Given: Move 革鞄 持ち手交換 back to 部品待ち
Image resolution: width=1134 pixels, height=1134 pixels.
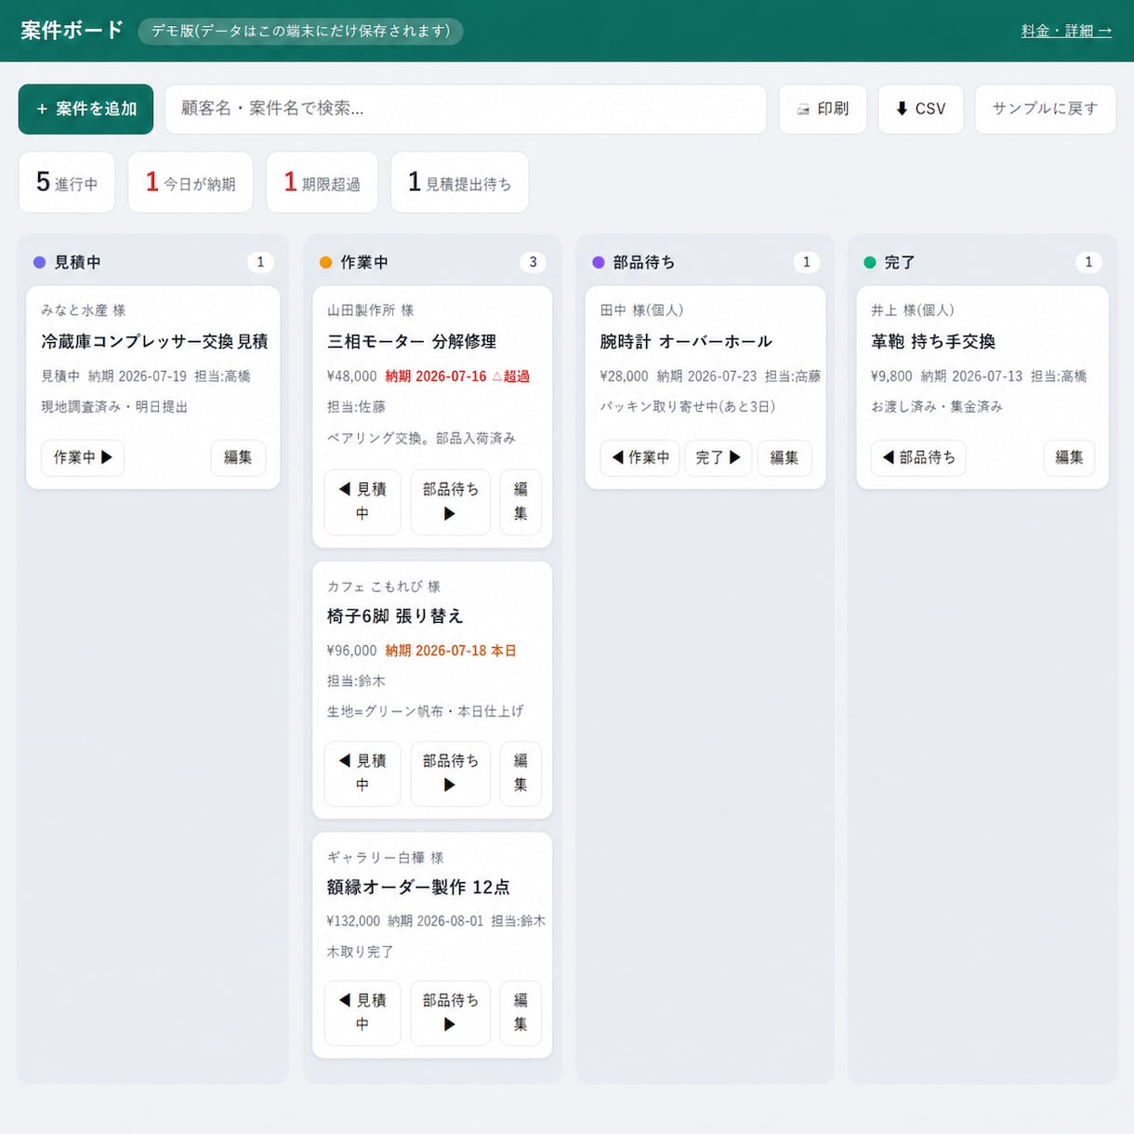Looking at the screenshot, I should point(918,457).
